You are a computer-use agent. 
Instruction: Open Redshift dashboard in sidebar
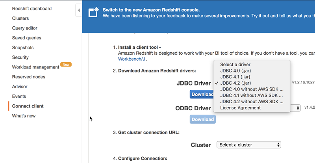(x=32, y=9)
